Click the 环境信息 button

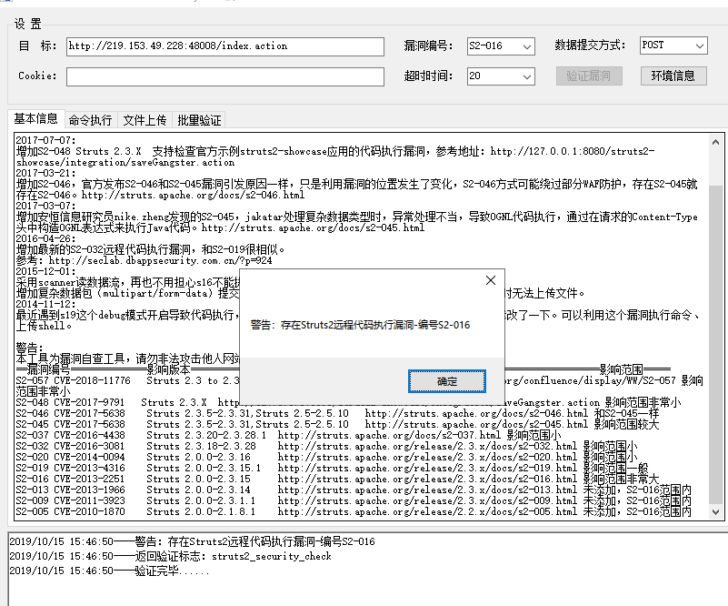pos(673,76)
